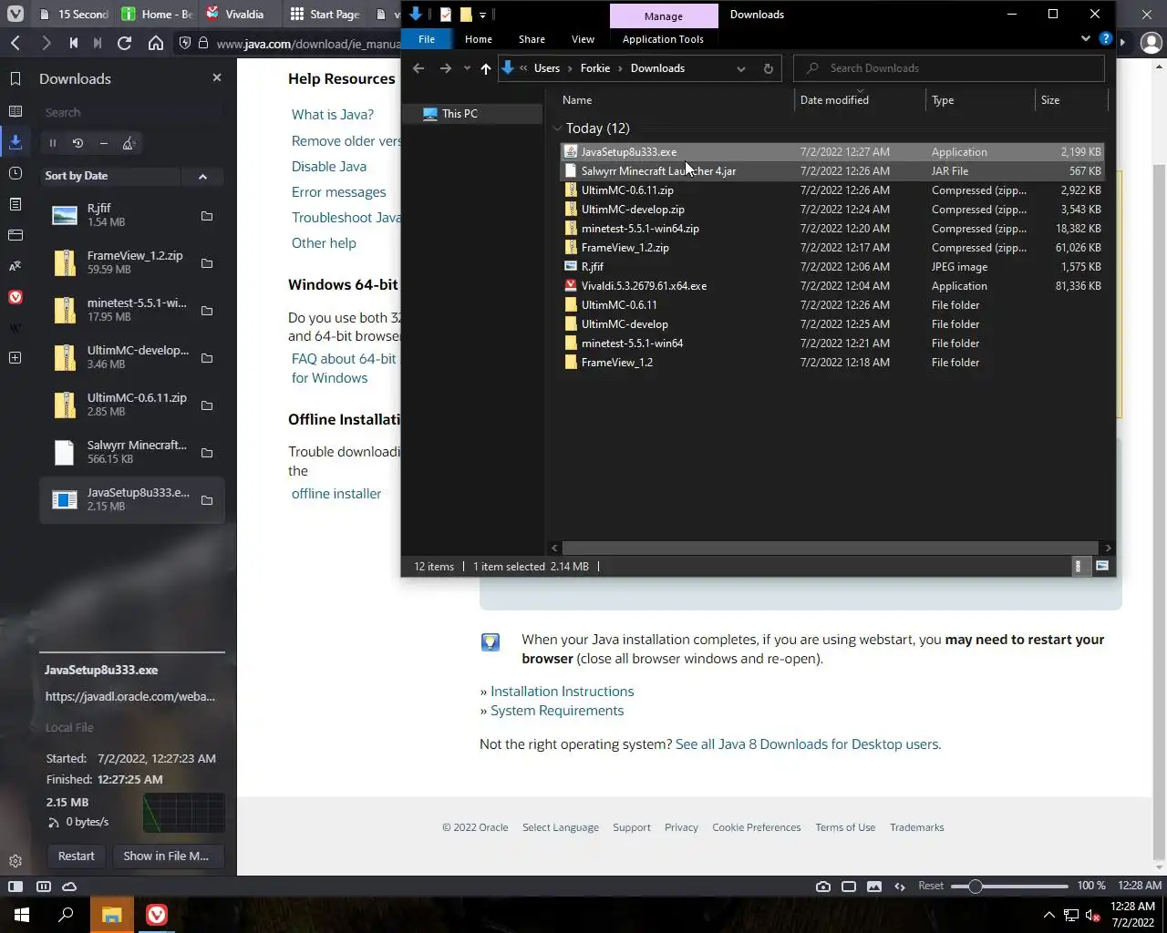Viewport: 1167px width, 933px height.
Task: Switch Explorer to large icons view
Action: [x=1102, y=566]
